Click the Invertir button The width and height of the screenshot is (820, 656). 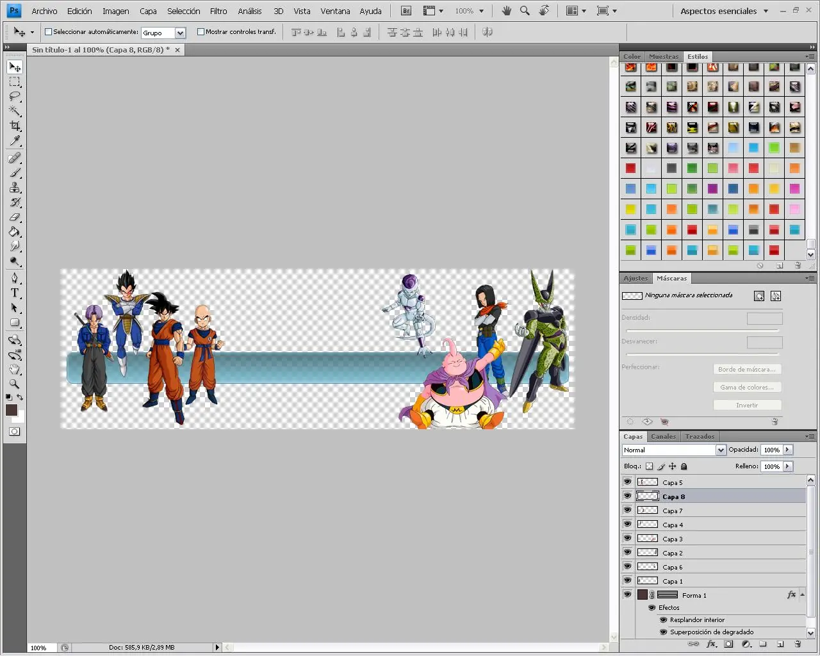[747, 405]
